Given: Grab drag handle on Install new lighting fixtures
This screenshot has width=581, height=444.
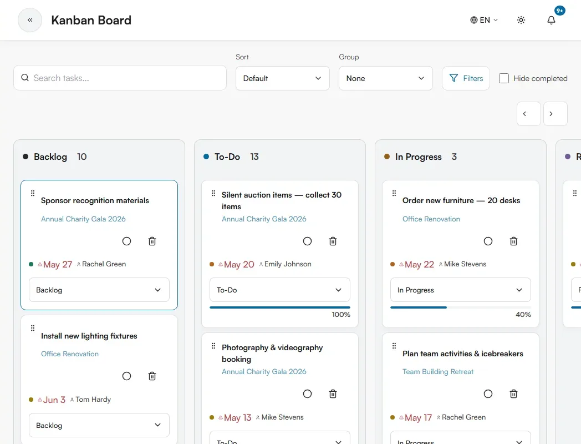Looking at the screenshot, I should [x=33, y=328].
